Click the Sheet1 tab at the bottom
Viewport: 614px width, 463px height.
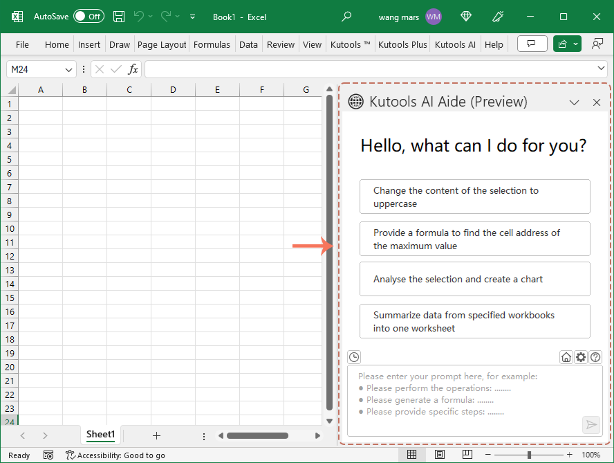coord(100,435)
